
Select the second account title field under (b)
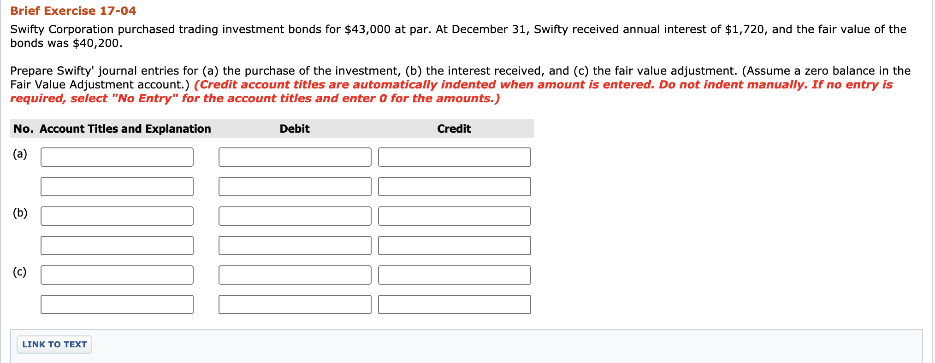pos(117,245)
